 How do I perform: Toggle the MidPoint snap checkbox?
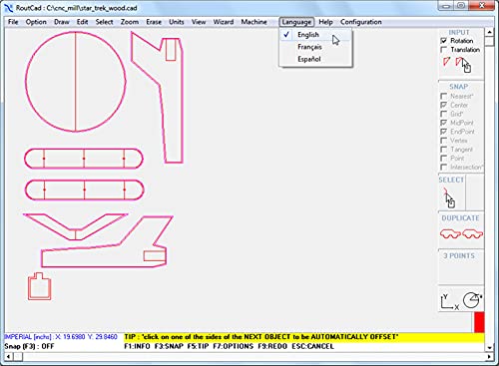click(x=443, y=123)
